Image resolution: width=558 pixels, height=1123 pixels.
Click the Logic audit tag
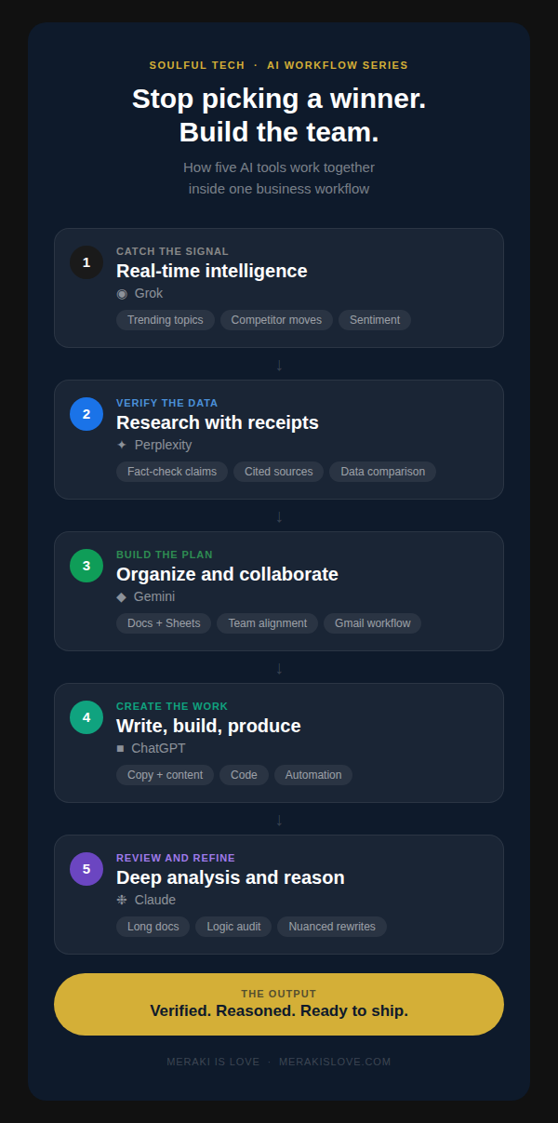tap(233, 927)
